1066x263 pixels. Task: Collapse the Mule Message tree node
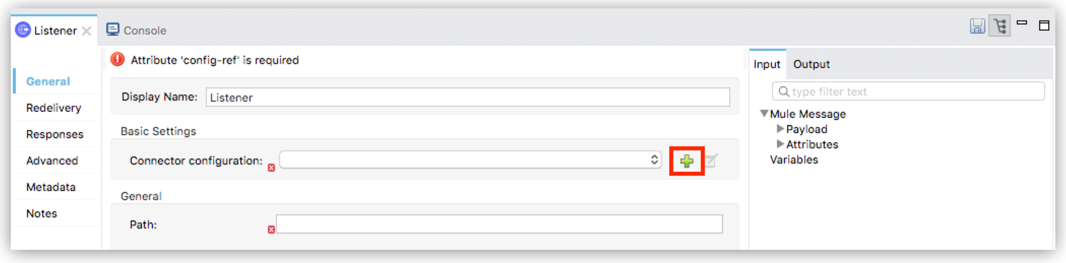(x=764, y=114)
